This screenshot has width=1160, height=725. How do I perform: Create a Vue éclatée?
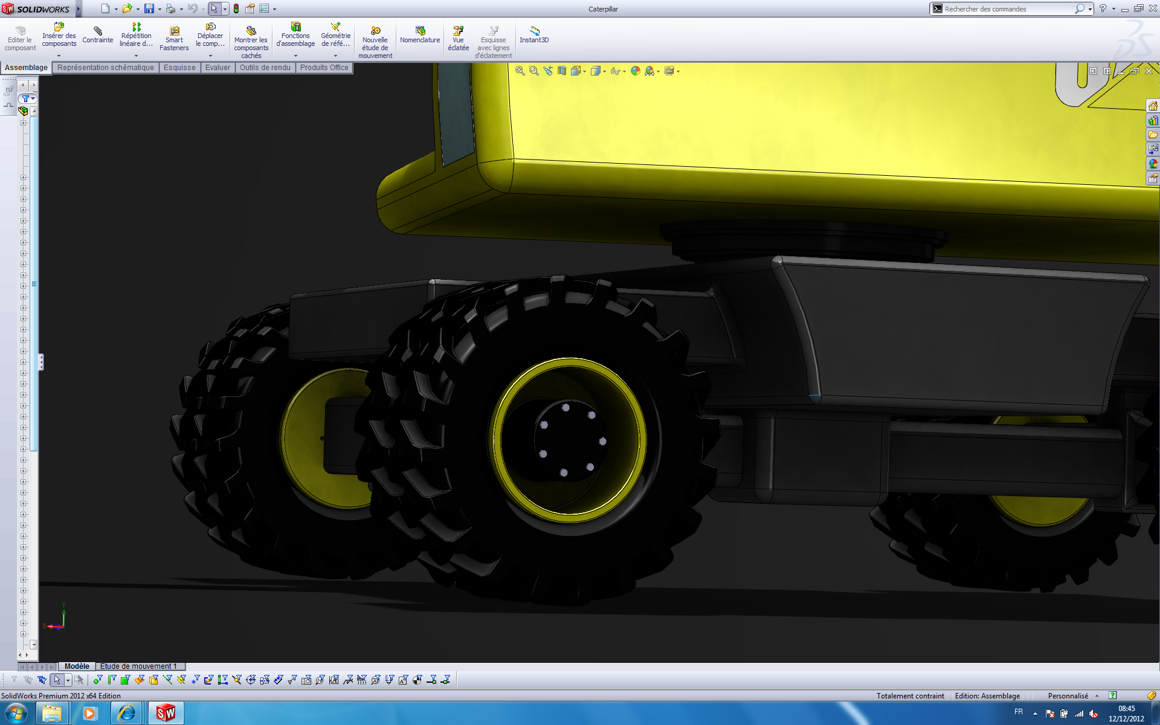click(459, 39)
